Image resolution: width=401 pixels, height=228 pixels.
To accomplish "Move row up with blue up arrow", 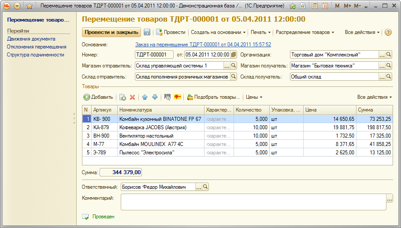I will [145, 97].
